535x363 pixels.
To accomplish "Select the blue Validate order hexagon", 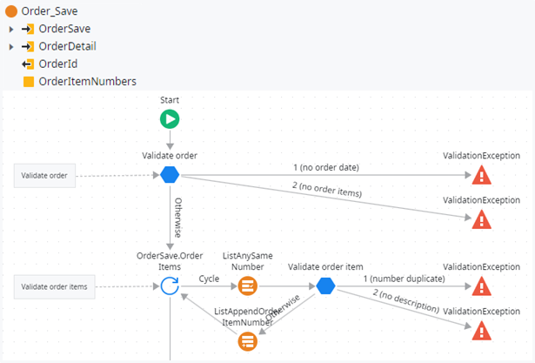I will click(x=170, y=175).
